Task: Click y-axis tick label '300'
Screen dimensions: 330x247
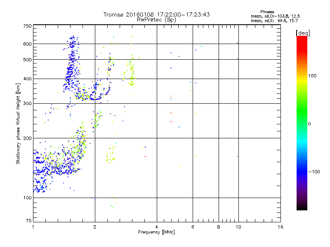Action: pyautogui.click(x=27, y=104)
